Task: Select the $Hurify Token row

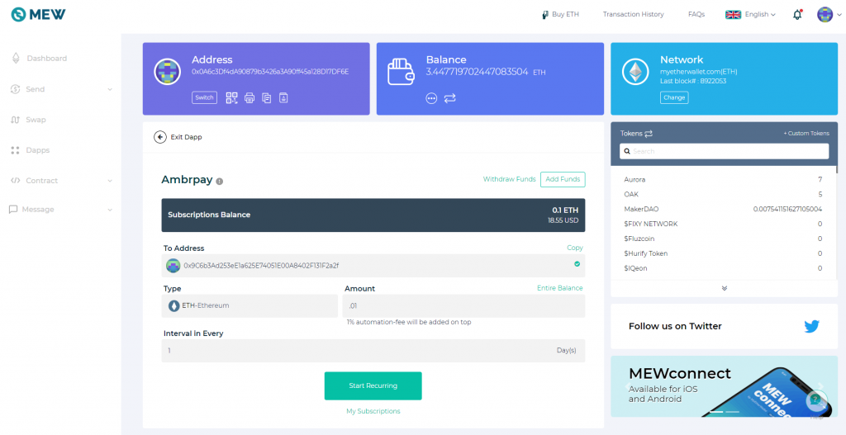Action: pyautogui.click(x=723, y=253)
